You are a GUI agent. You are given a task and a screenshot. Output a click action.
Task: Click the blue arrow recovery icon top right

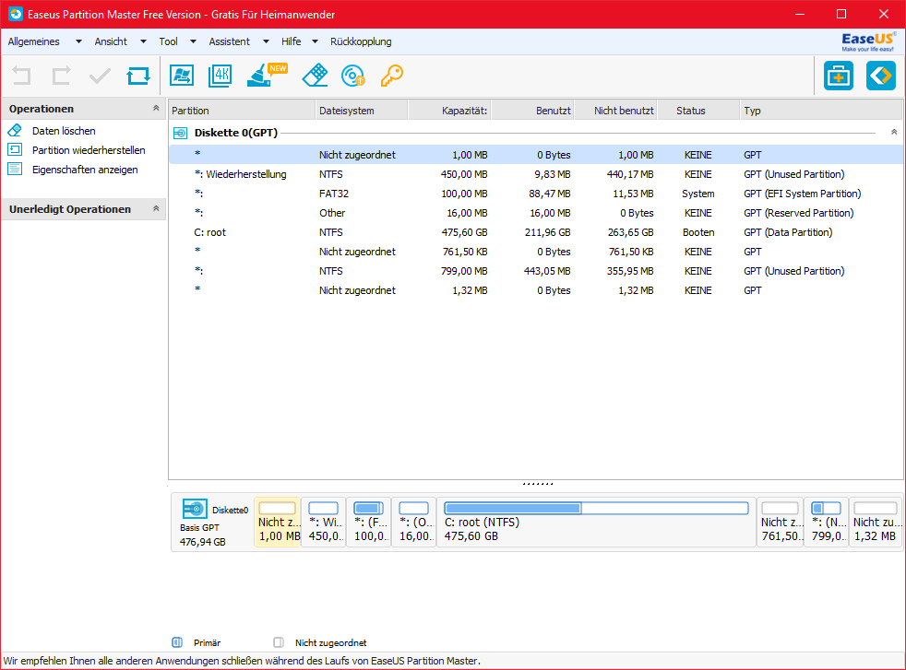click(x=881, y=76)
